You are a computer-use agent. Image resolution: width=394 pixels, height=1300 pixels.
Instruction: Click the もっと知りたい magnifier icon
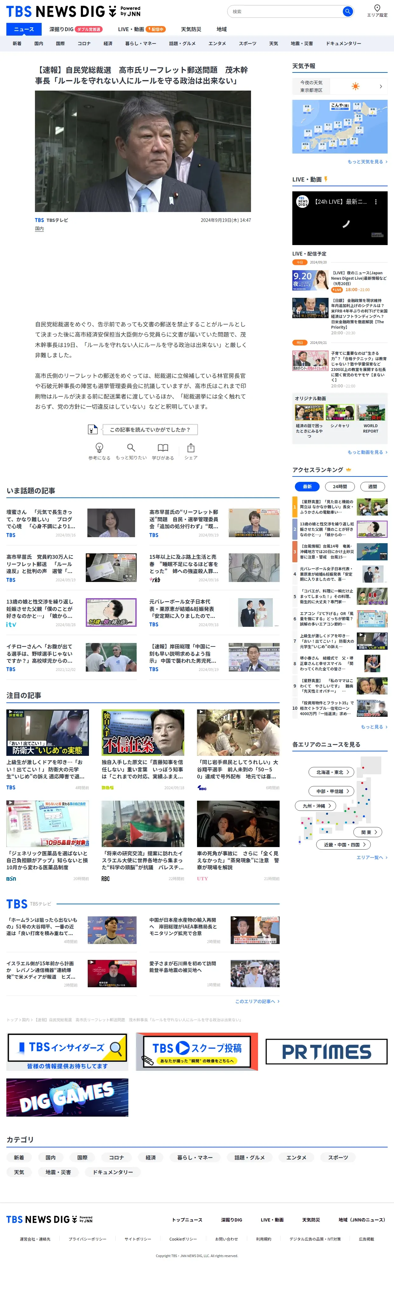(131, 448)
